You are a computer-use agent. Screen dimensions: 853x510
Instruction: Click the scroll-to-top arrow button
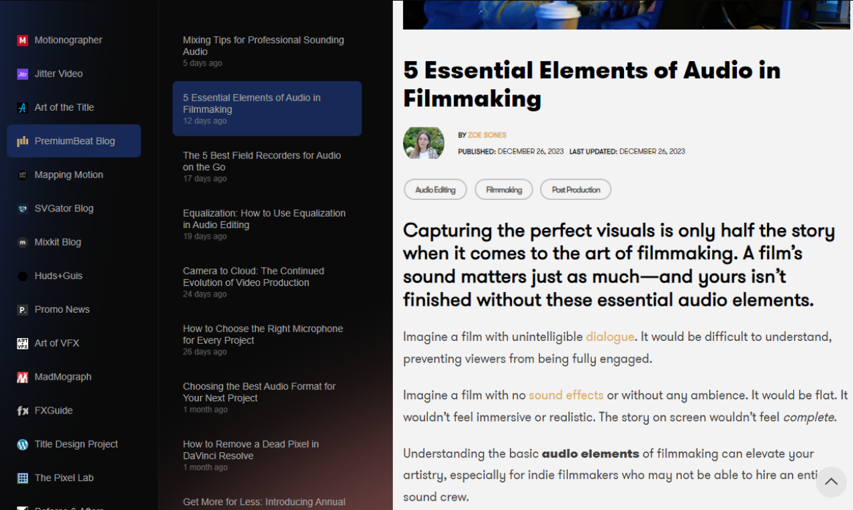(832, 482)
